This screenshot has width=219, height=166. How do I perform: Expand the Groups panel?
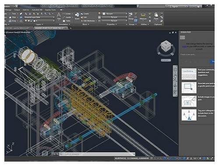[x=133, y=24]
